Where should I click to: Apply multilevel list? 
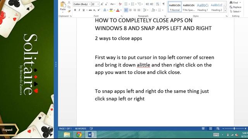(x=139, y=4)
